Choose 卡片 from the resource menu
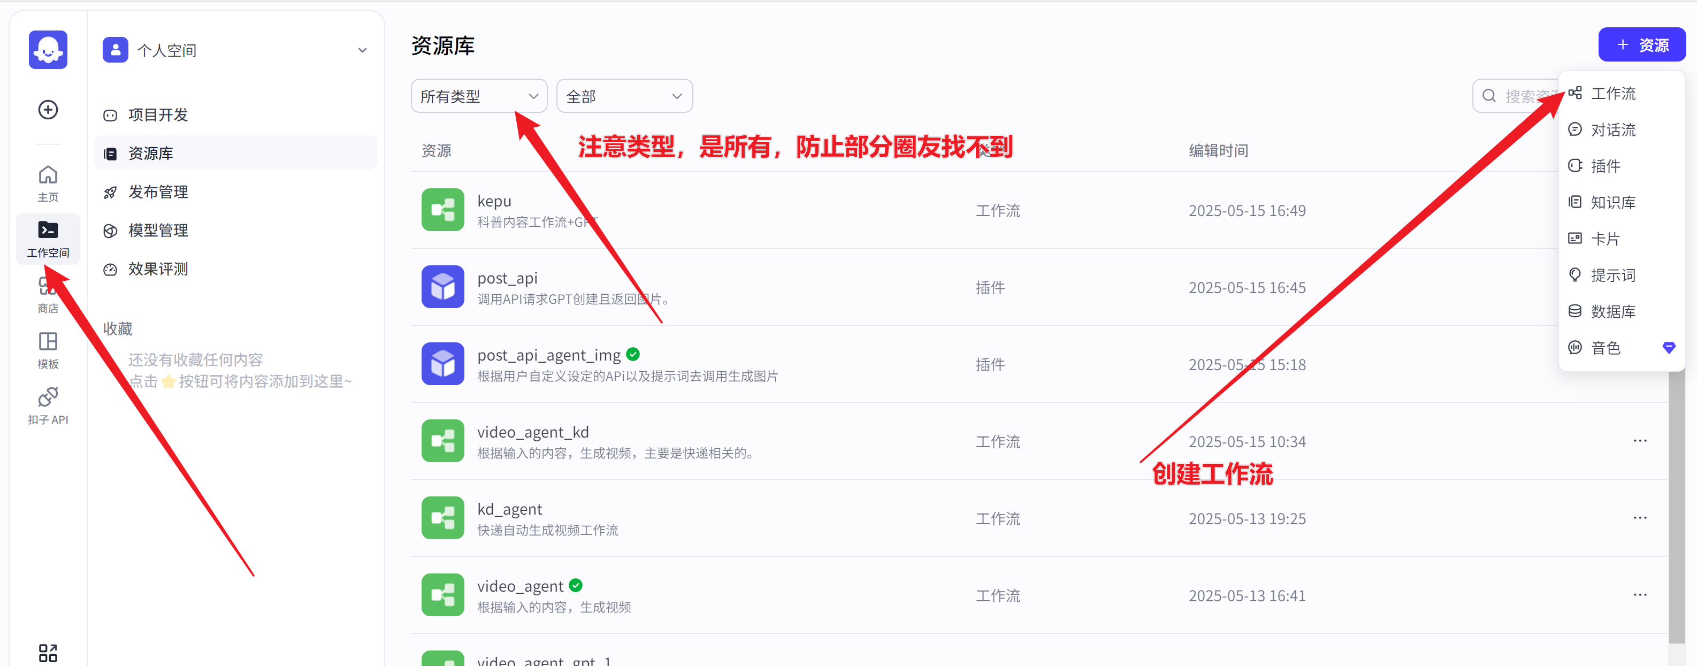Image resolution: width=1697 pixels, height=666 pixels. point(1622,239)
